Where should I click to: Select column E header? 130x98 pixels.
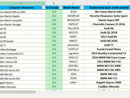(73, 3)
